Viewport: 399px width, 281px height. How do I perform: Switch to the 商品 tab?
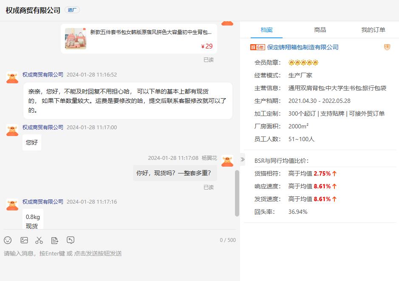pos(320,30)
